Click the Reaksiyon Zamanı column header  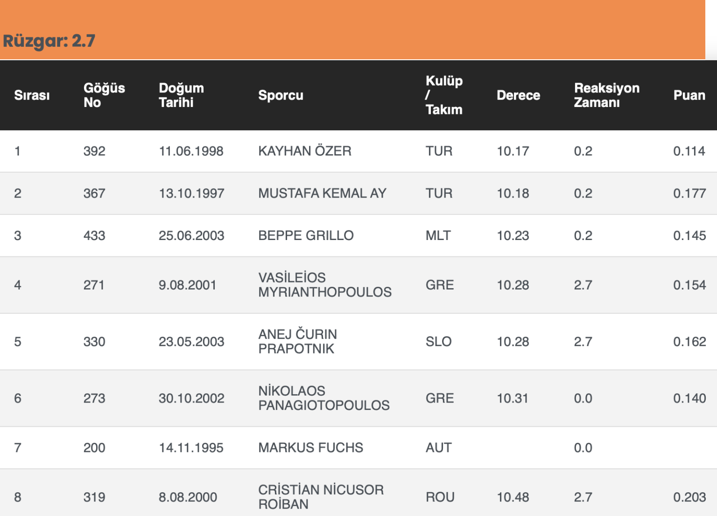[606, 95]
